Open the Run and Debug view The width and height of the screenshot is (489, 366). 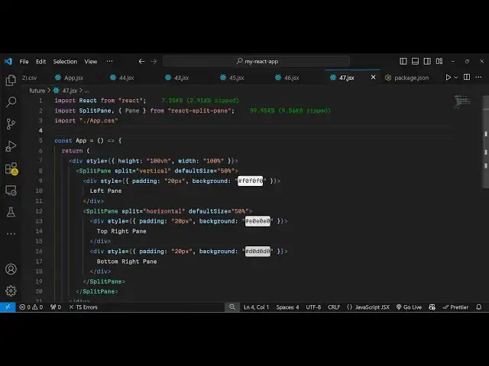(11, 146)
